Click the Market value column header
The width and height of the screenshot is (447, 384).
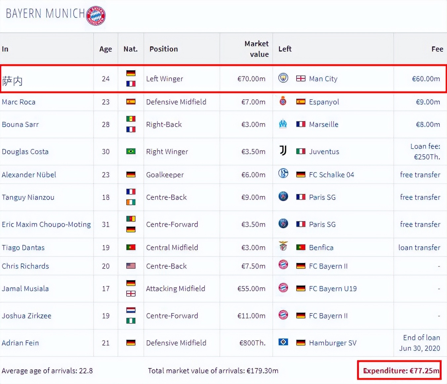256,49
